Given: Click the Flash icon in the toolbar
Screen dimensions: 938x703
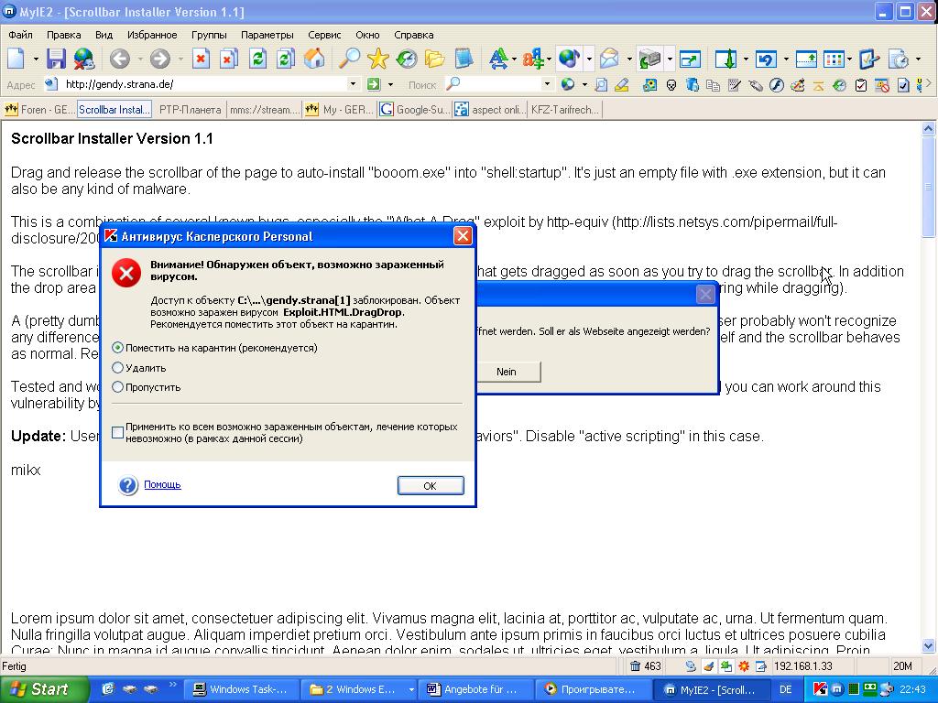Looking at the screenshot, I should [777, 85].
